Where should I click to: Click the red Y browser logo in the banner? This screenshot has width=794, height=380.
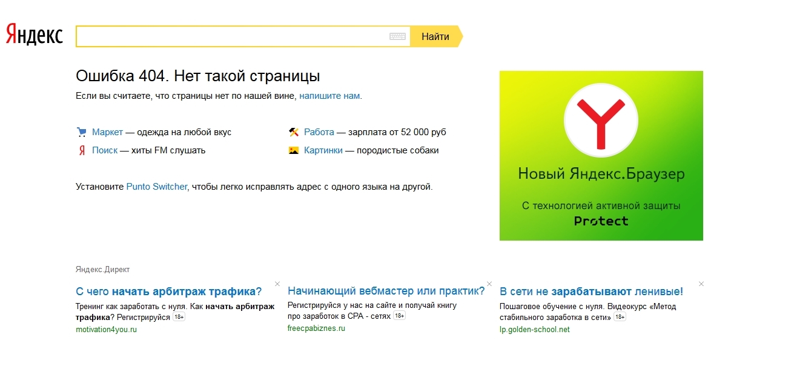[601, 121]
